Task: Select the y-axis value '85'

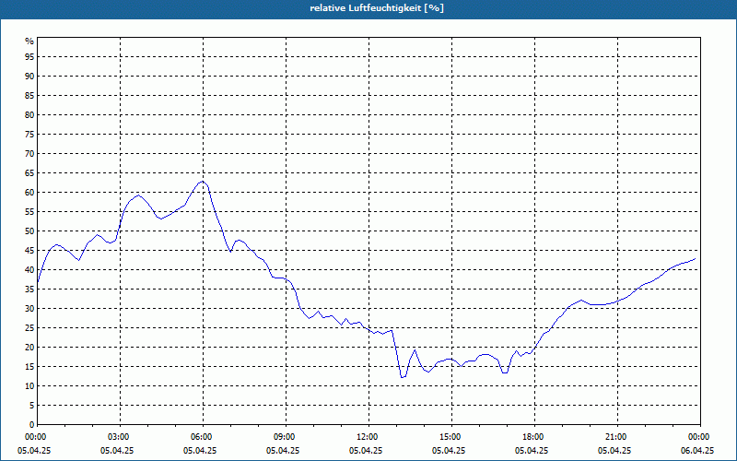Action: 29,96
